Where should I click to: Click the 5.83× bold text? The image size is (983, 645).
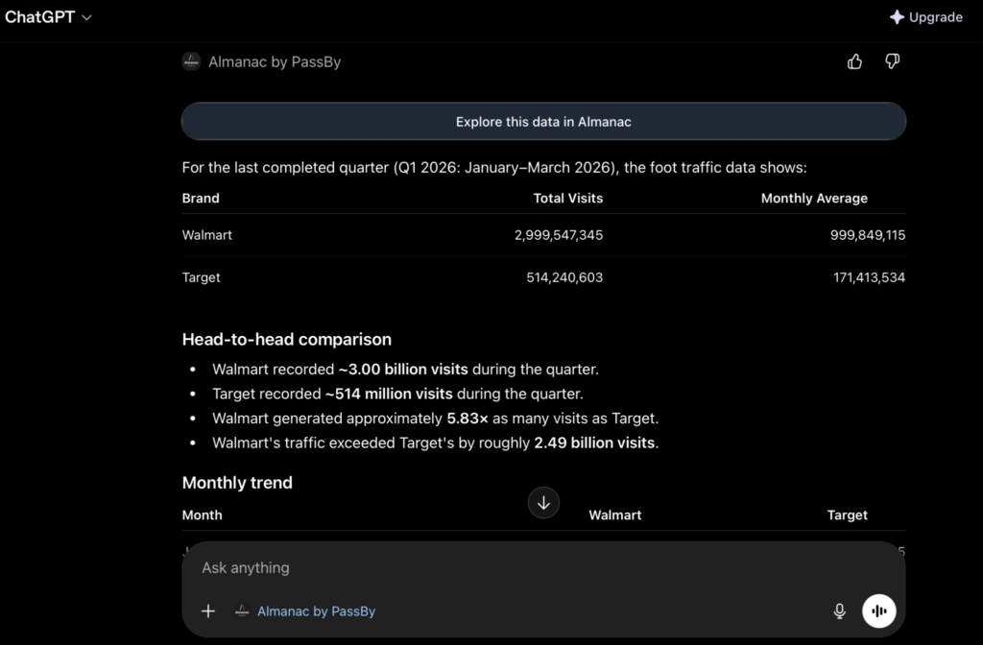click(468, 418)
